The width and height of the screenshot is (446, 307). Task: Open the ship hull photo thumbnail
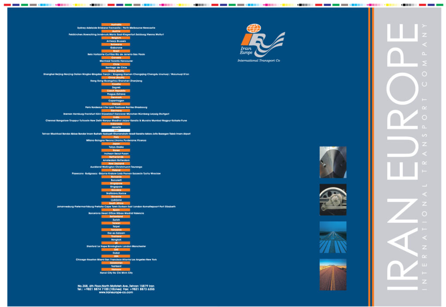pos(333,162)
